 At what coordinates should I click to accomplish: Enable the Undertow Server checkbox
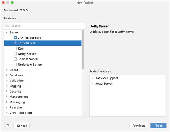pos(15,65)
